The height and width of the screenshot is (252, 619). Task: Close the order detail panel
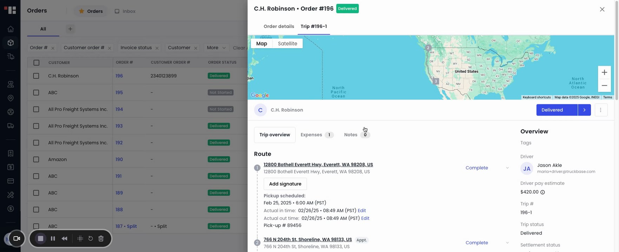point(602,9)
